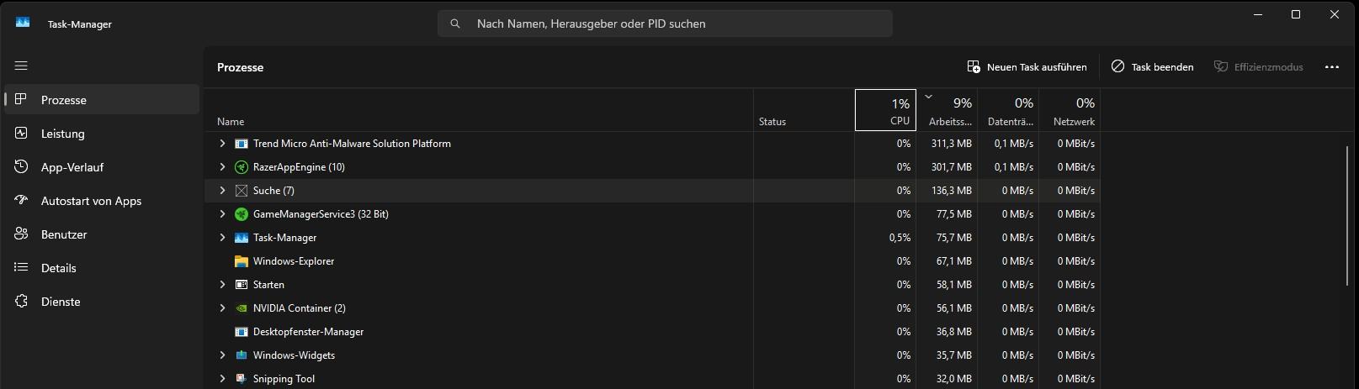Expand the Snipping Tool process group

(222, 379)
